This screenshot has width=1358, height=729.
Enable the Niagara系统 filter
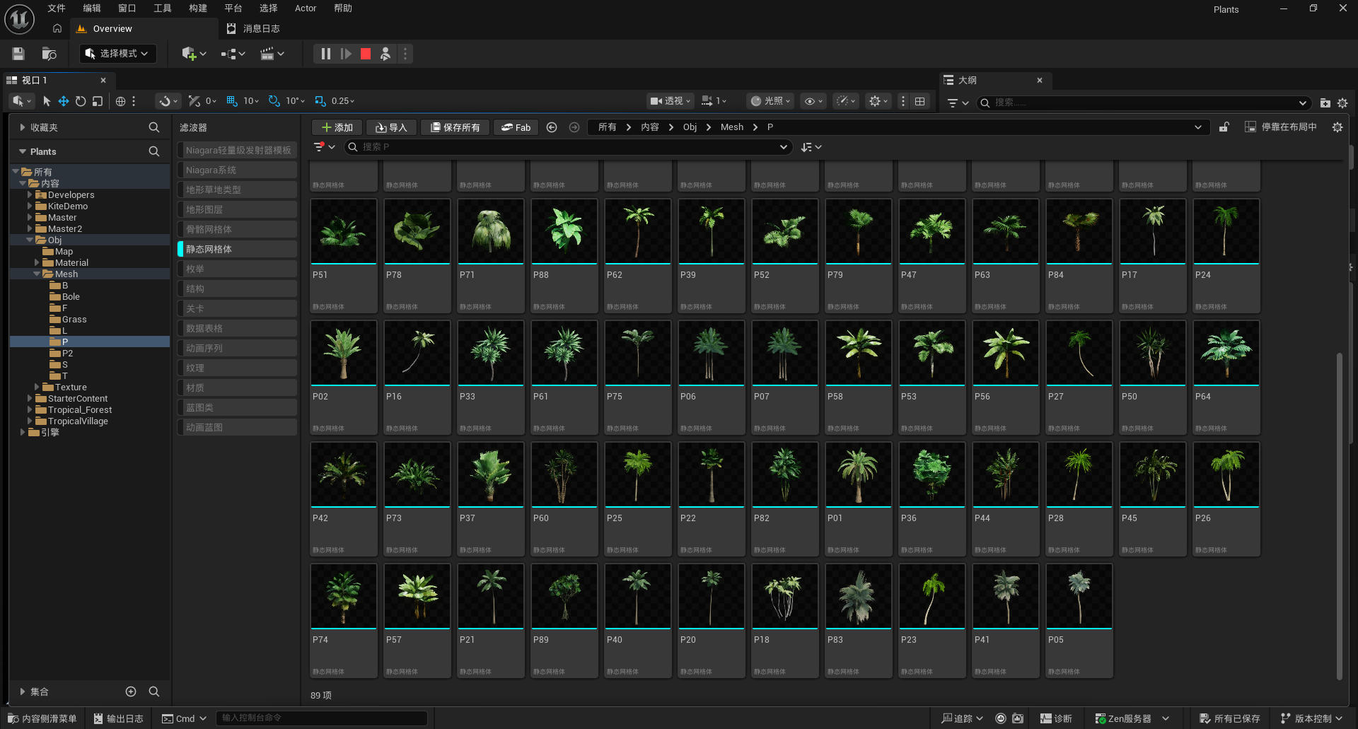pos(237,170)
